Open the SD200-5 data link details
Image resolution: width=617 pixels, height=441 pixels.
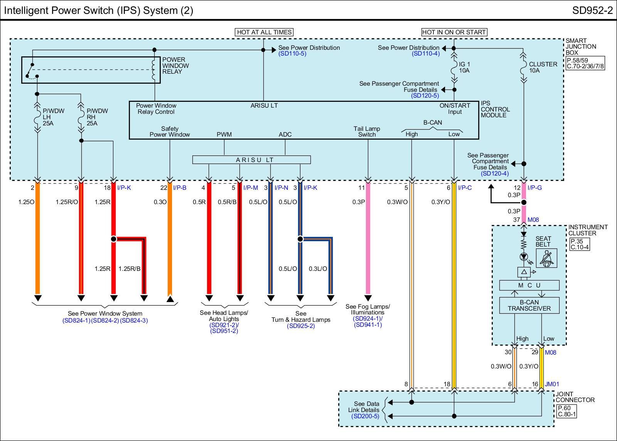click(365, 416)
